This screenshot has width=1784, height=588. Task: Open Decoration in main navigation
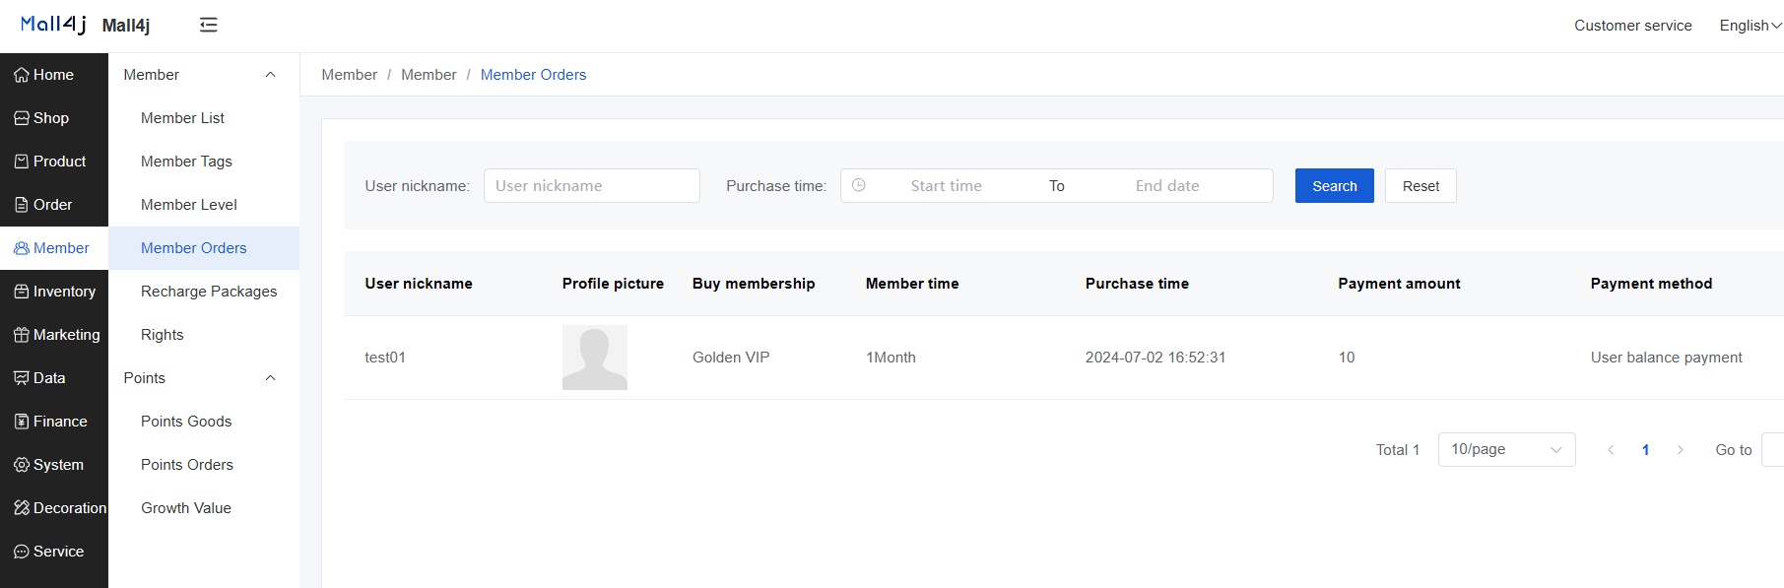pos(54,508)
